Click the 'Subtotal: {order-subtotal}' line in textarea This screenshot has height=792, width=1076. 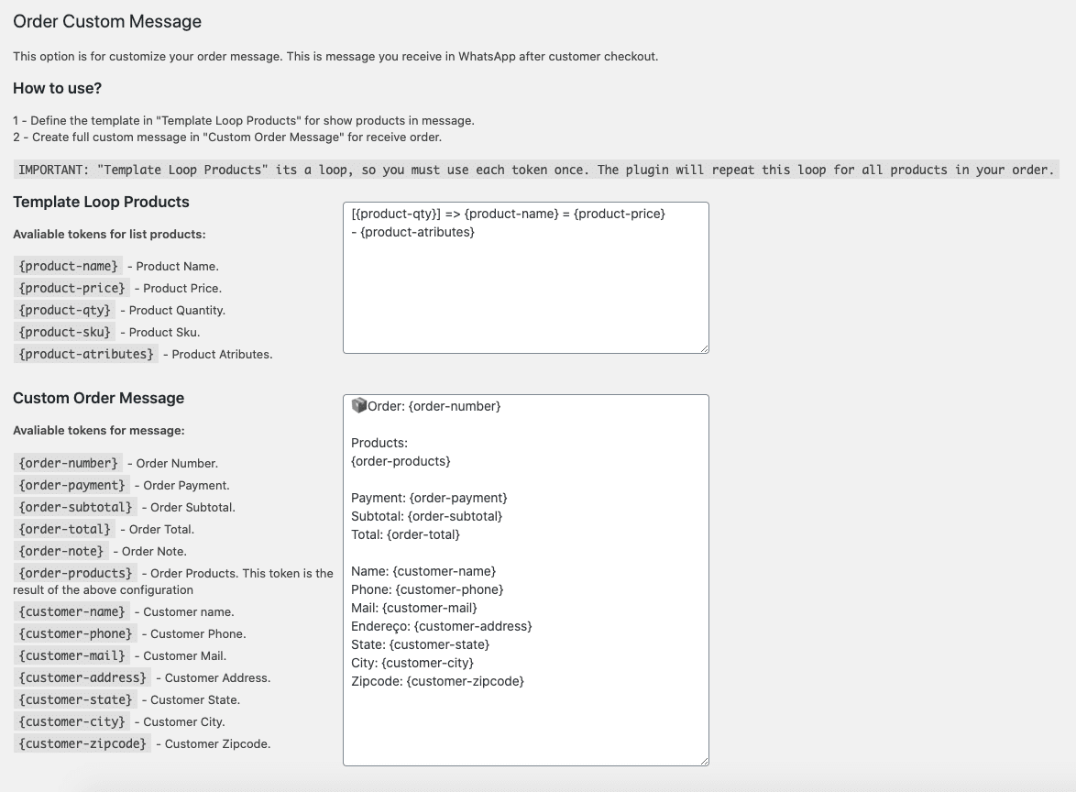(426, 516)
